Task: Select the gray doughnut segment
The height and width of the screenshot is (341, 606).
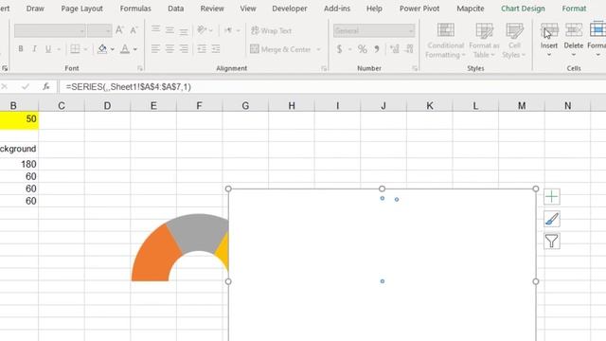Action: (198, 233)
